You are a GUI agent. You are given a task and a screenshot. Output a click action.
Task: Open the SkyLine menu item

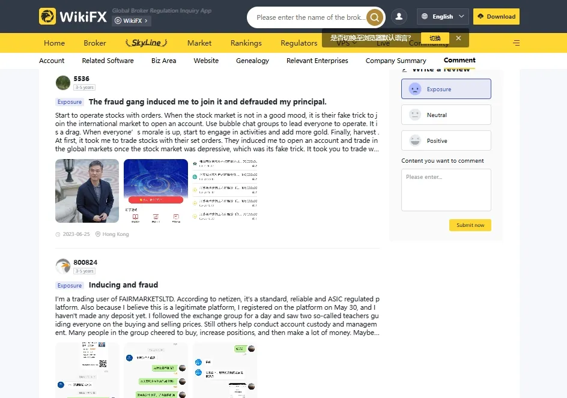[146, 43]
